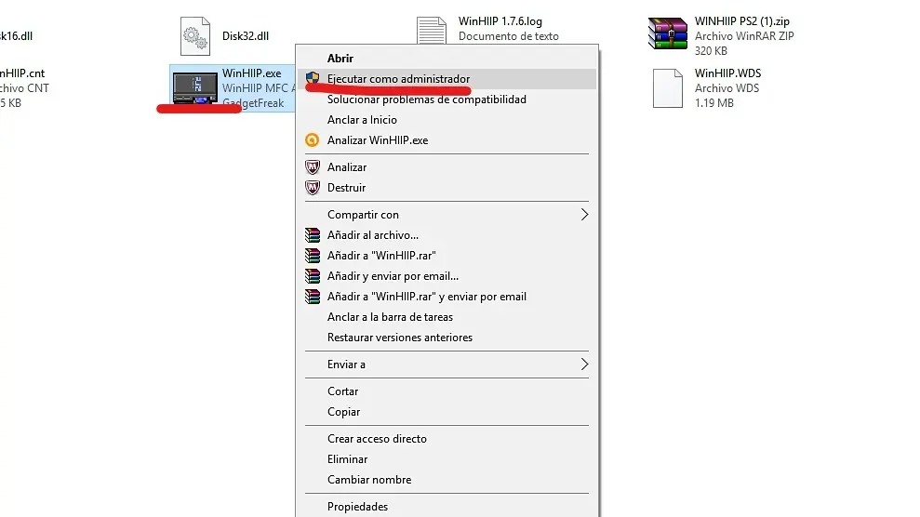Click the WinHIIP.exe file name

(252, 73)
